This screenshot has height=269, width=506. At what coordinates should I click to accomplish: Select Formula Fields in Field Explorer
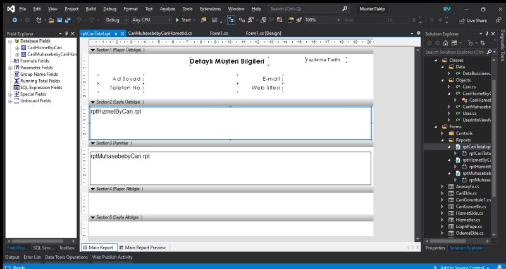(x=35, y=61)
